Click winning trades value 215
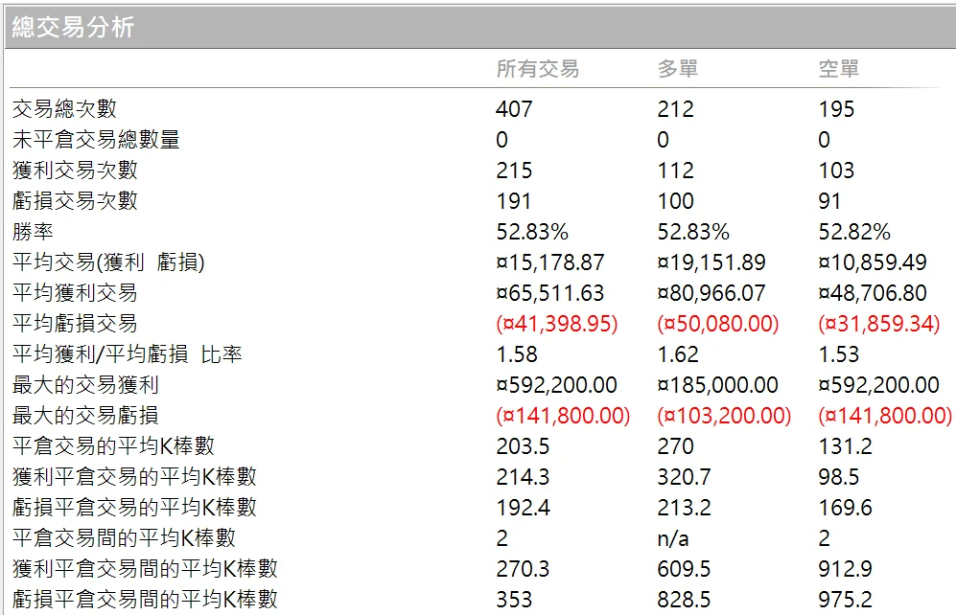Screen dimensions: 956x615 tap(514, 171)
